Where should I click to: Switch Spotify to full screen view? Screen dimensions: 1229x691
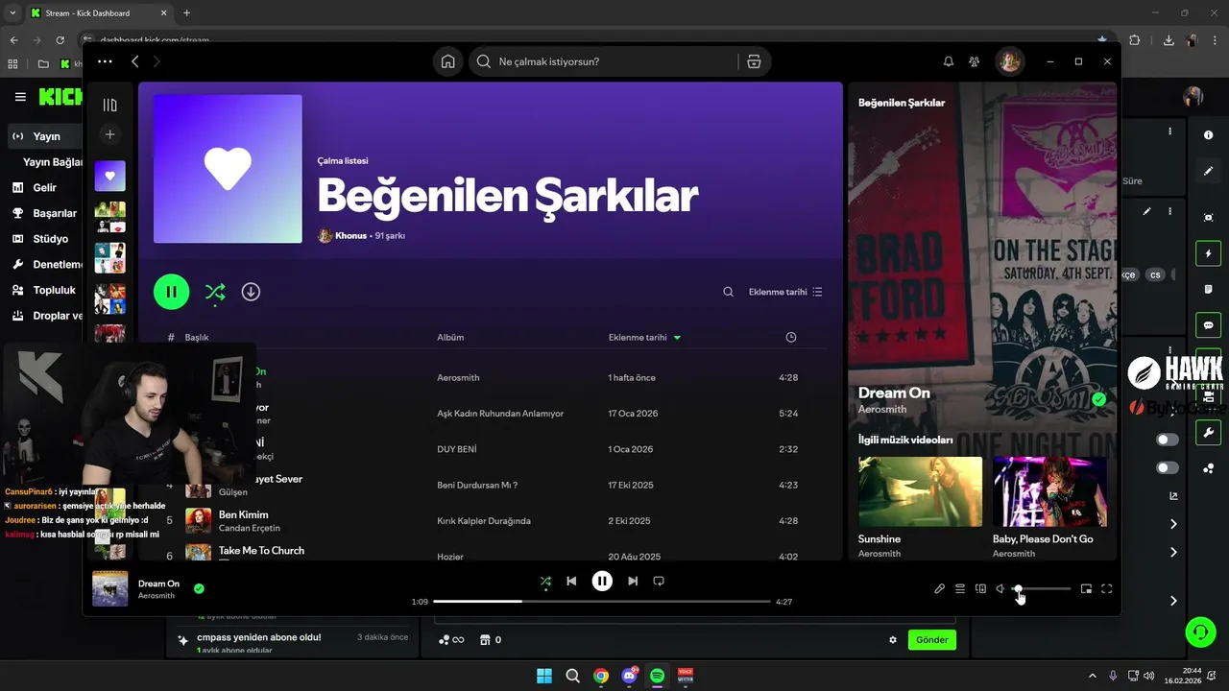[1107, 589]
